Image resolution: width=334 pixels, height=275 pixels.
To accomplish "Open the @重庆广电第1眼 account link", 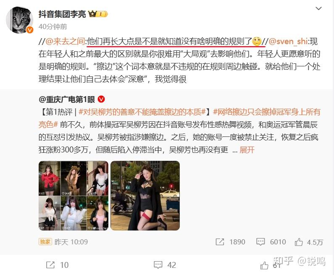I will [x=67, y=99].
